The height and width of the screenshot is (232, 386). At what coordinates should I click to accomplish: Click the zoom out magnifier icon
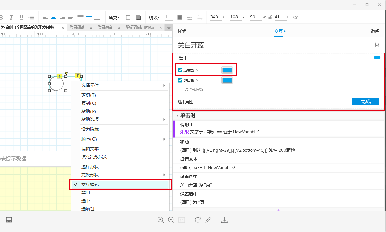[x=171, y=220]
